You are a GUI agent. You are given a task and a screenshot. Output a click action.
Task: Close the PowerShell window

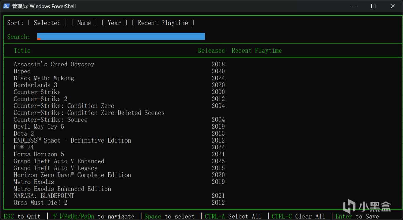click(x=393, y=6)
